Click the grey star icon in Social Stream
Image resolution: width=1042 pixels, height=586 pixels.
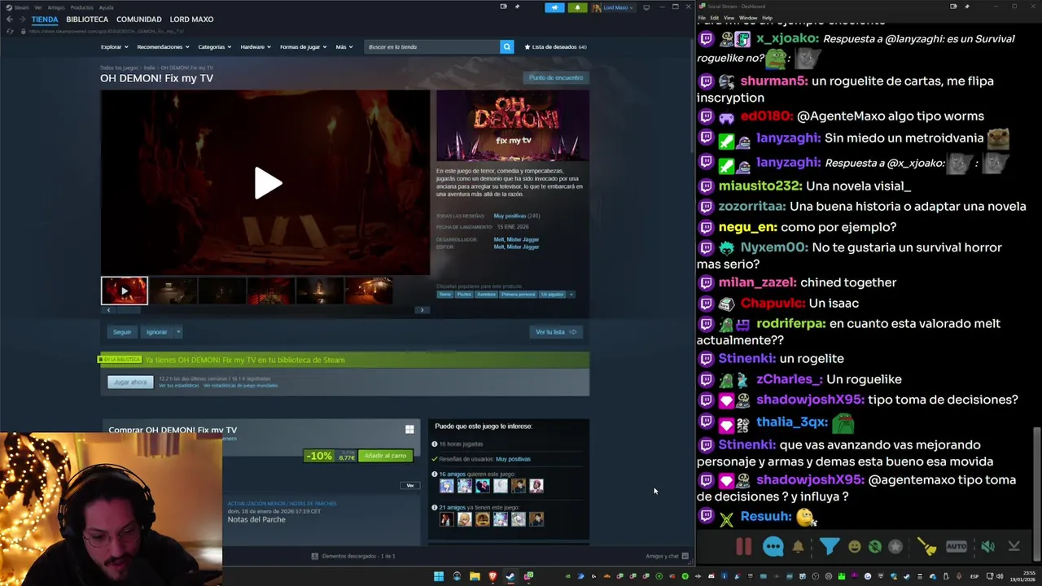click(895, 547)
